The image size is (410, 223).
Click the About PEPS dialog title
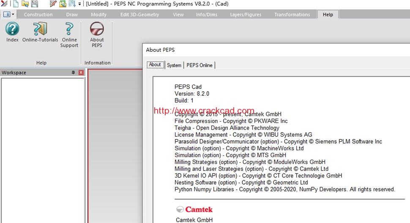pos(160,50)
